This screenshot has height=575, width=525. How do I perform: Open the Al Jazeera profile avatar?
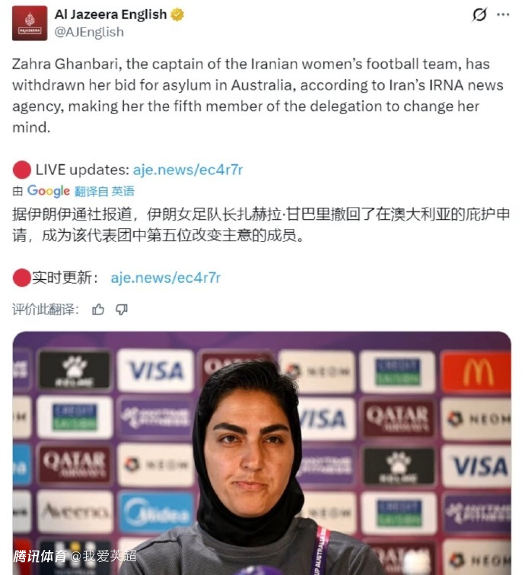coord(30,23)
